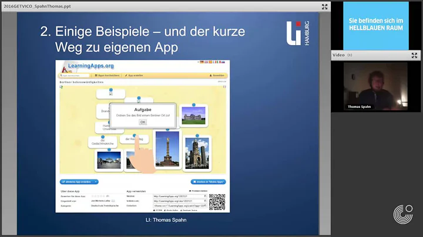Open the App erstellen menu item
This screenshot has height=237, width=423.
click(x=134, y=76)
